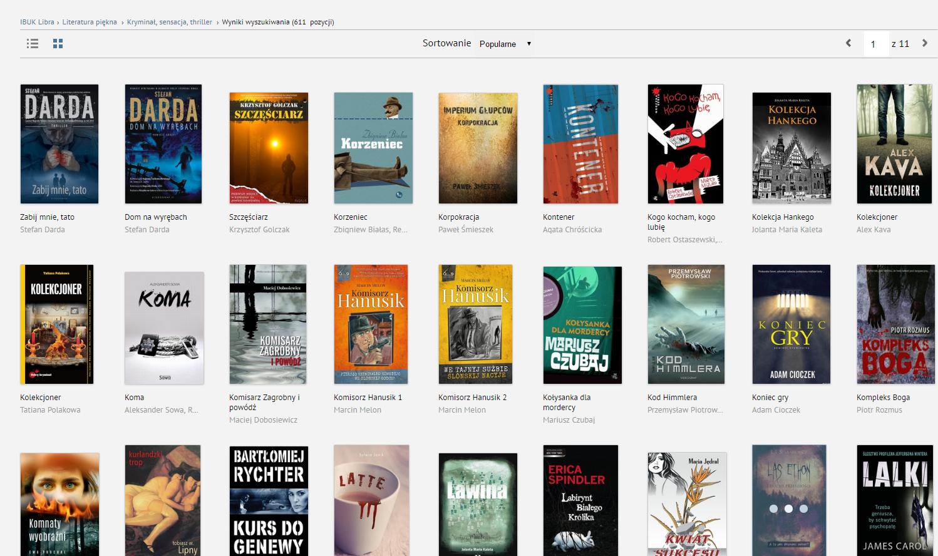Click author Piotr Rozmus
Screen dimensions: 938x556
point(879,410)
